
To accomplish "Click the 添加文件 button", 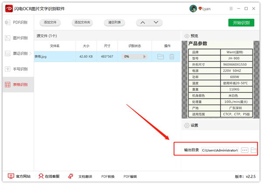I will click(50, 23).
